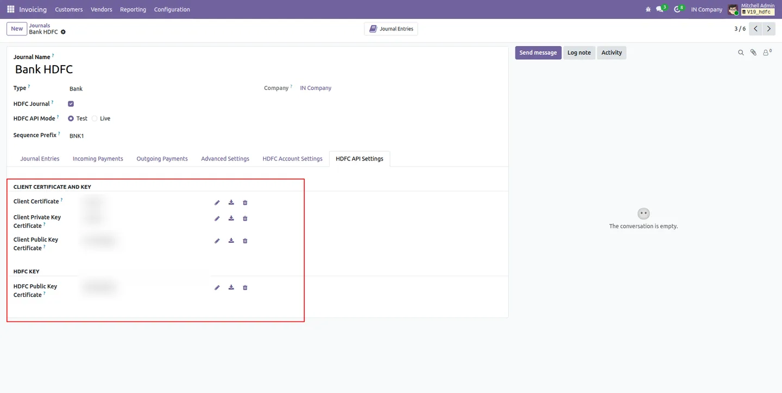
Task: Click the Bank type field value
Action: click(76, 88)
